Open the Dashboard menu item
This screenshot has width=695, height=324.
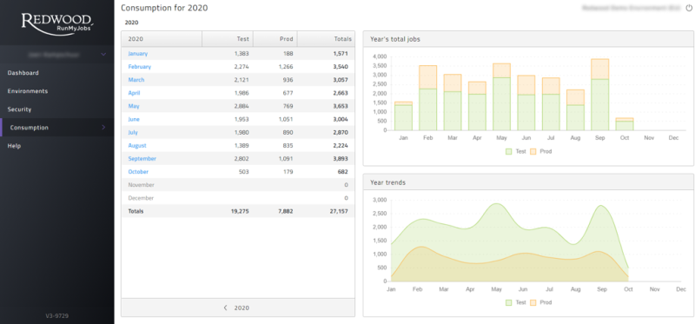[23, 73]
